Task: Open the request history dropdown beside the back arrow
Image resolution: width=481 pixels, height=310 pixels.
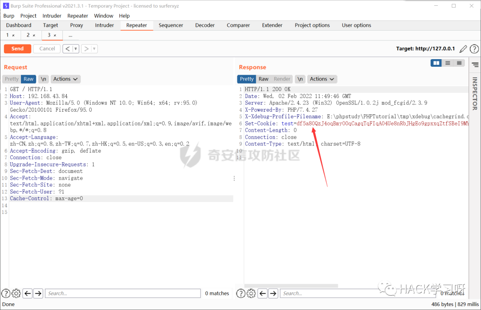Action: point(75,48)
